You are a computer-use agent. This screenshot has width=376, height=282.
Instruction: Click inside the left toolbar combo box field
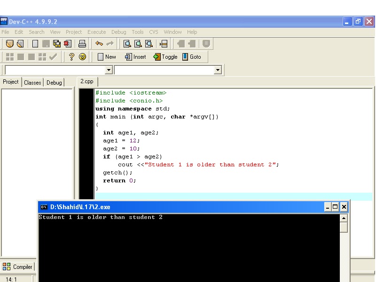pos(55,70)
